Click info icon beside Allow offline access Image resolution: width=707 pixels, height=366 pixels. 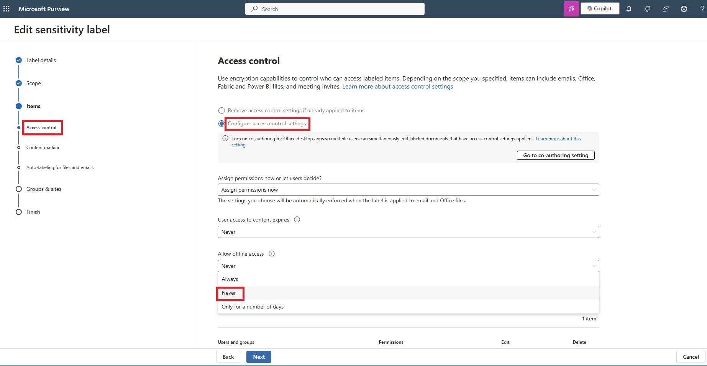pyautogui.click(x=272, y=254)
